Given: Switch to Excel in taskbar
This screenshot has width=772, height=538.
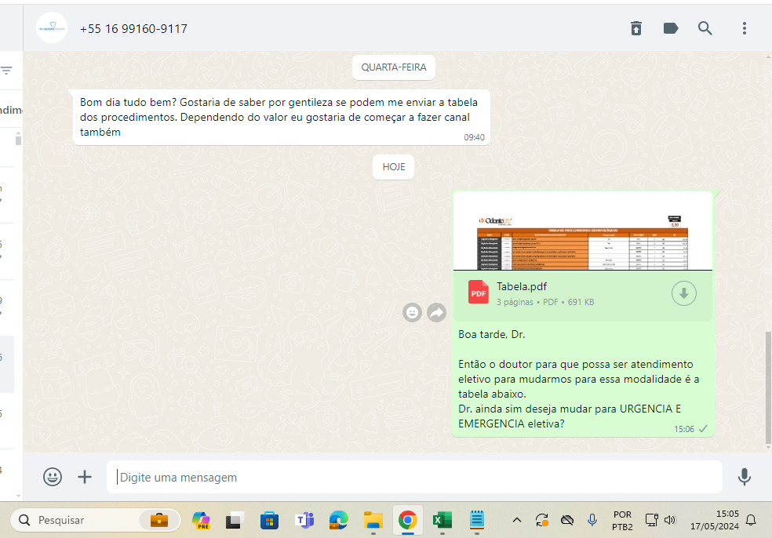Looking at the screenshot, I should pyautogui.click(x=442, y=520).
